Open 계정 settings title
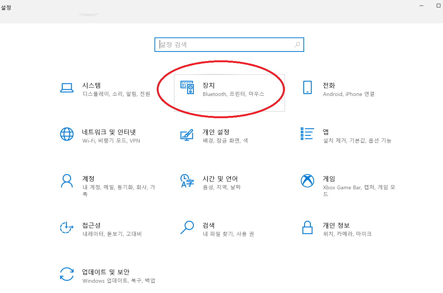 tap(88, 179)
